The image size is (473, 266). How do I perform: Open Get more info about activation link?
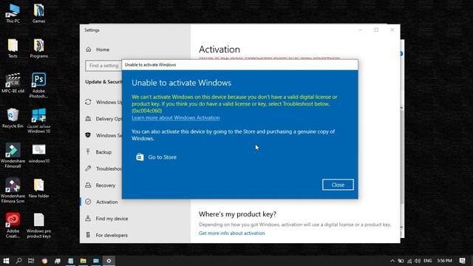click(231, 233)
